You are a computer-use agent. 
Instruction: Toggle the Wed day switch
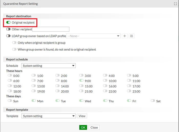[x=81, y=101]
